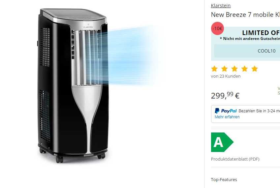280x188 pixels.
Task: Click the 299,99 € price
Action: click(x=225, y=95)
